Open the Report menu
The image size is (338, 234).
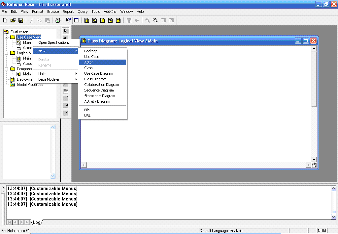click(68, 12)
